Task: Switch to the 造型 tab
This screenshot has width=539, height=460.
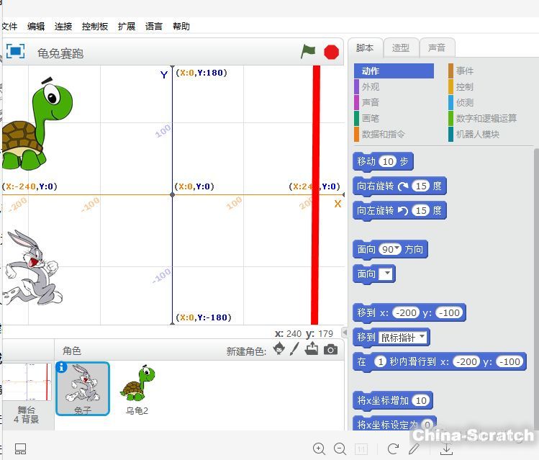Action: [x=401, y=48]
